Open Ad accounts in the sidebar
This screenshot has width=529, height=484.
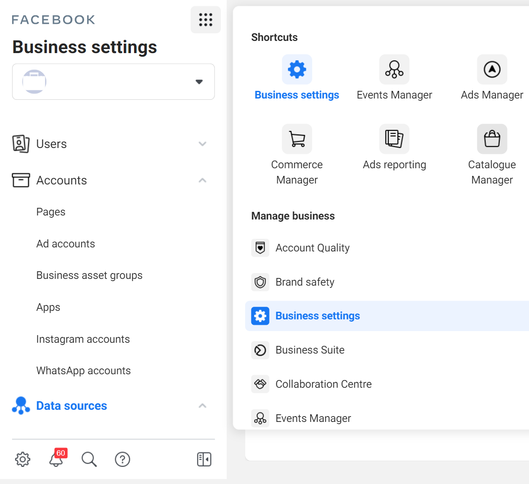click(x=66, y=244)
